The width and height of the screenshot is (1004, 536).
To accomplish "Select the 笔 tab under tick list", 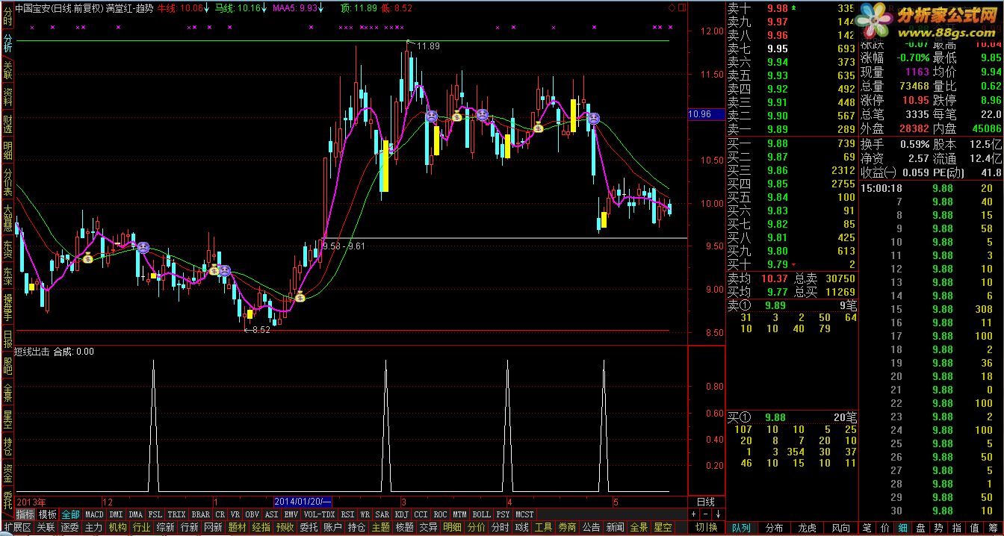I will pyautogui.click(x=867, y=528).
